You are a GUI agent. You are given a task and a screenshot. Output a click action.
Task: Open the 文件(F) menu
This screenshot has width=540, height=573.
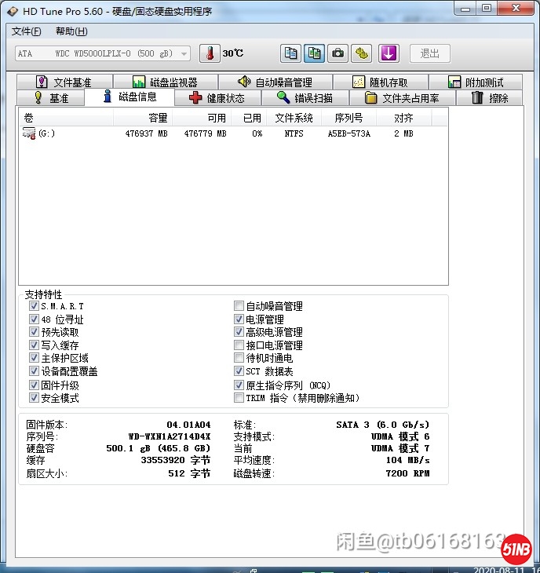coord(26,31)
